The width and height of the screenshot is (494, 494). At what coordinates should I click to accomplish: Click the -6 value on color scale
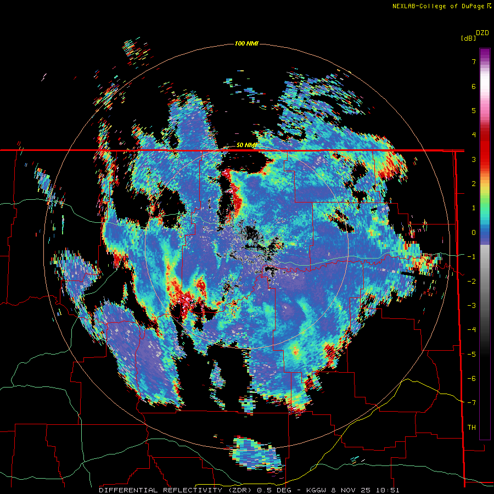pyautogui.click(x=471, y=378)
